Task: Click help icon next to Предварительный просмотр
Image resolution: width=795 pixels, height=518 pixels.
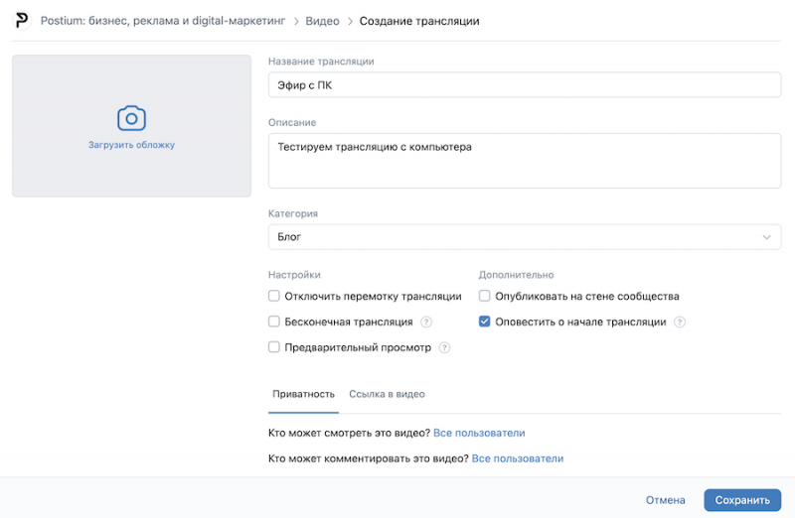Action: point(444,348)
